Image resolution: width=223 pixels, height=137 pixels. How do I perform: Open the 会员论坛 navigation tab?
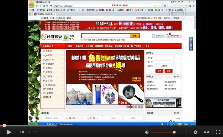[109, 46]
